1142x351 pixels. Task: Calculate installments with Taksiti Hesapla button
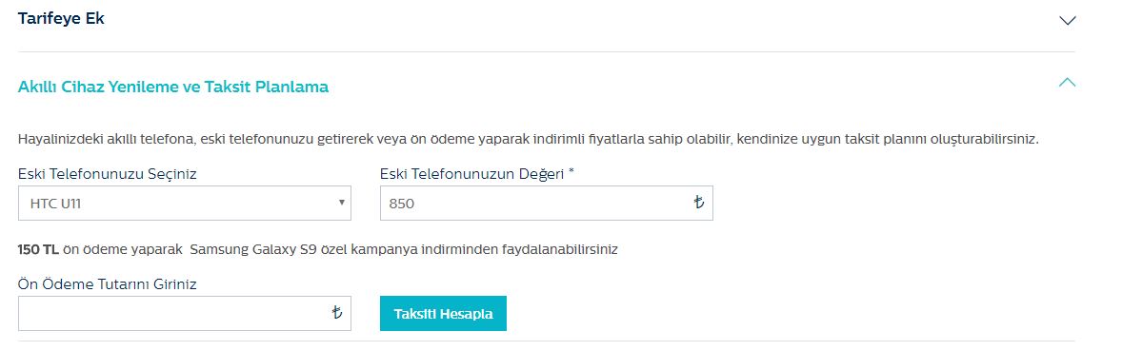pos(443,314)
